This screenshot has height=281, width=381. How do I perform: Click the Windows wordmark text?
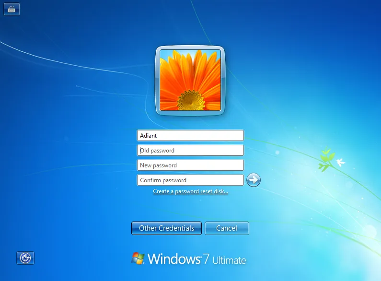point(174,258)
